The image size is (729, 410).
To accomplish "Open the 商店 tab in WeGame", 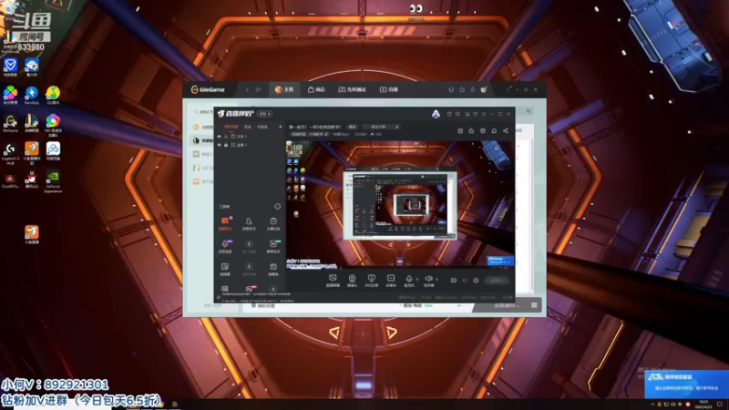I will (316, 89).
